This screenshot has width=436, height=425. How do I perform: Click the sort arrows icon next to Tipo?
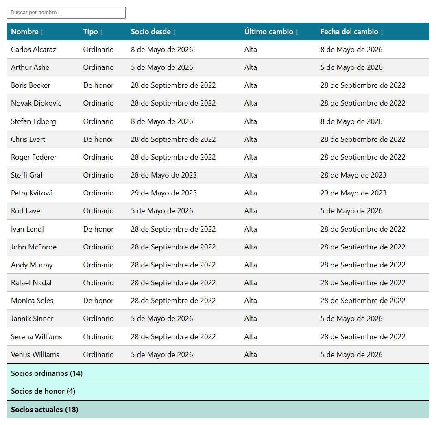[102, 32]
